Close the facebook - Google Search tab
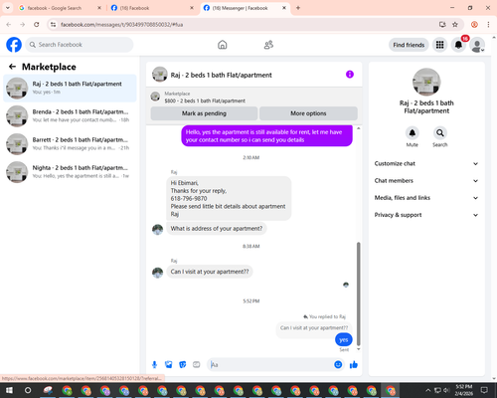497x398 pixels. click(99, 8)
